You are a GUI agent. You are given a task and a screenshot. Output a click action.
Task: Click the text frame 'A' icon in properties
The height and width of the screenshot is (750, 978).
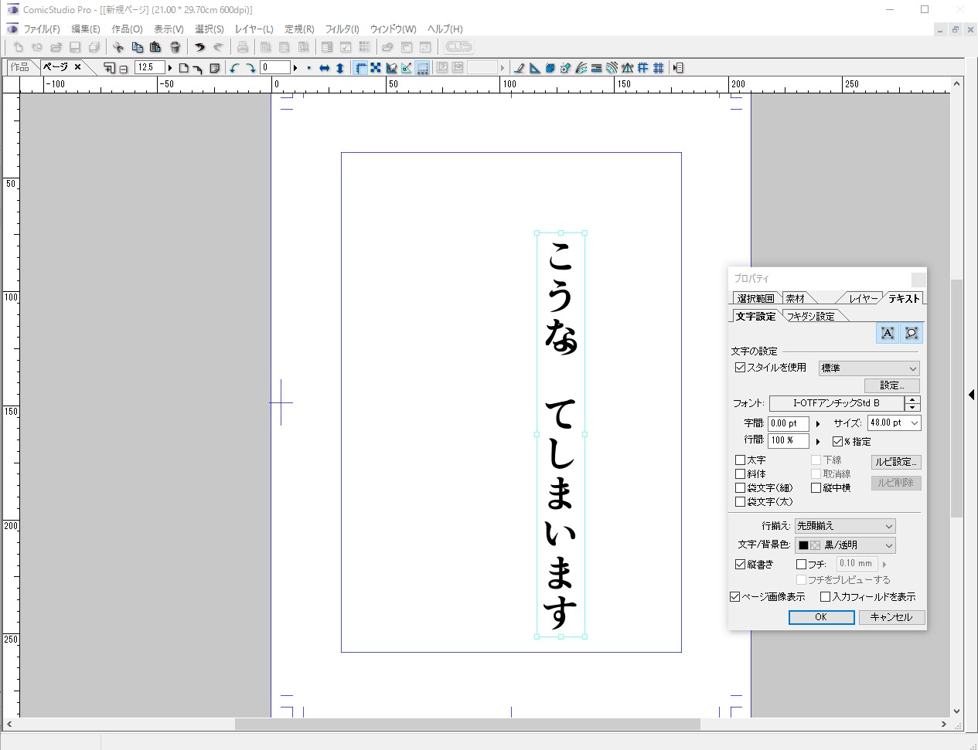888,333
